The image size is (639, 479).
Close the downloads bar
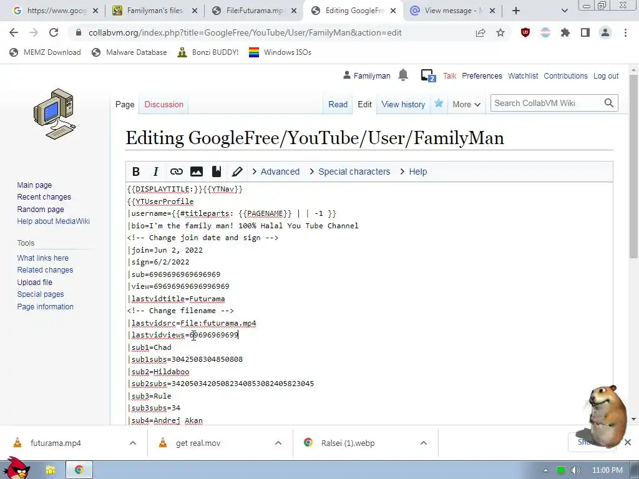[628, 442]
